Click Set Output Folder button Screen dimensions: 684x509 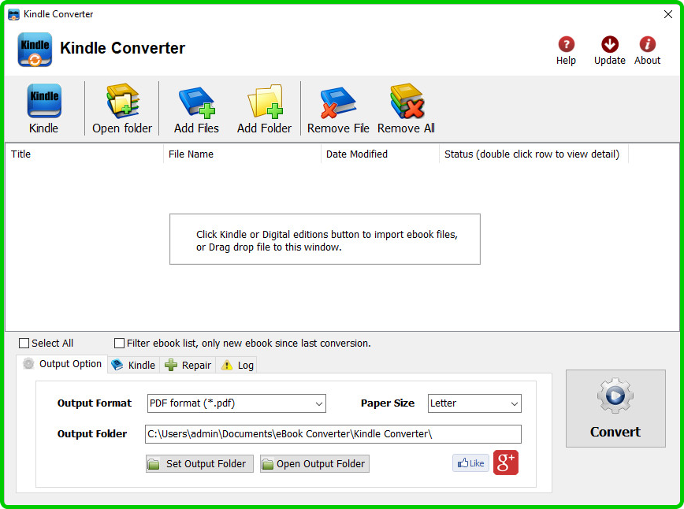click(x=199, y=463)
